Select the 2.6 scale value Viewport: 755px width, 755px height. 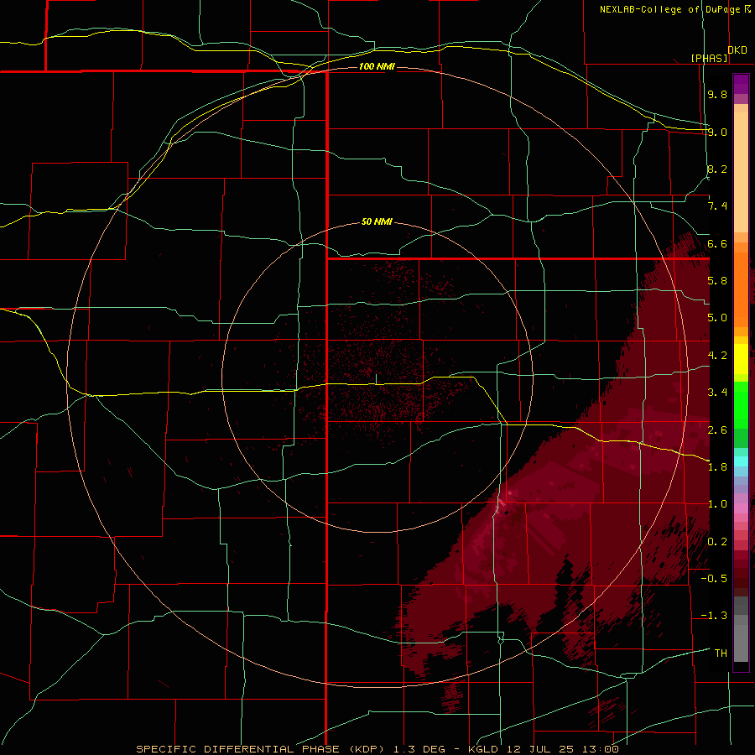click(717, 430)
